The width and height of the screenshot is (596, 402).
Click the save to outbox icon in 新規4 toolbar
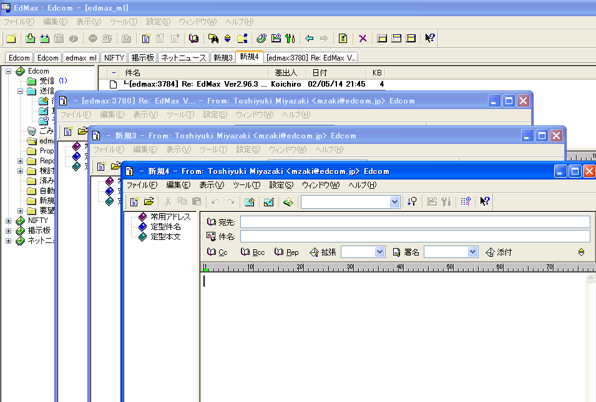269,201
